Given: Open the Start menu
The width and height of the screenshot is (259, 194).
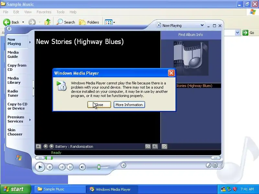Looking at the screenshot, I should tap(15, 189).
